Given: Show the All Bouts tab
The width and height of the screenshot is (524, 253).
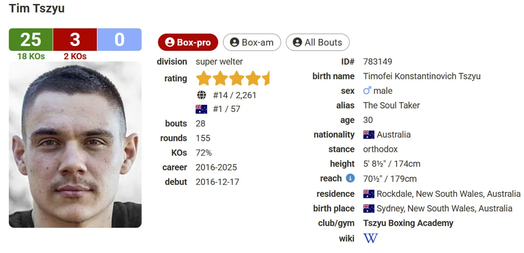Looking at the screenshot, I should tap(317, 42).
